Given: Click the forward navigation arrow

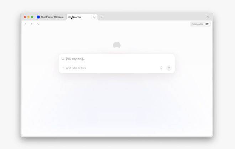Looking at the screenshot, I should point(31,24).
